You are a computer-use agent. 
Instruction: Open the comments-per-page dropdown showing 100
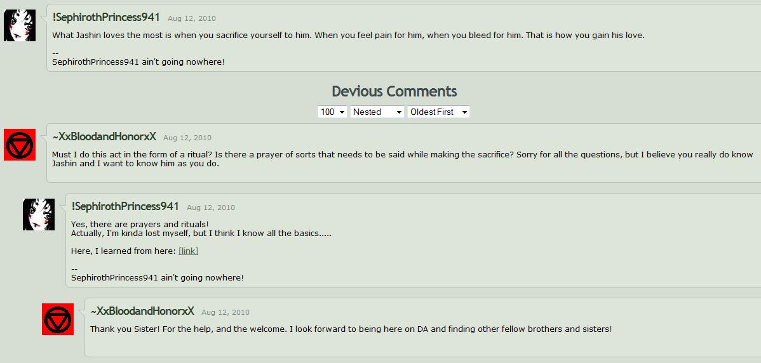(332, 112)
